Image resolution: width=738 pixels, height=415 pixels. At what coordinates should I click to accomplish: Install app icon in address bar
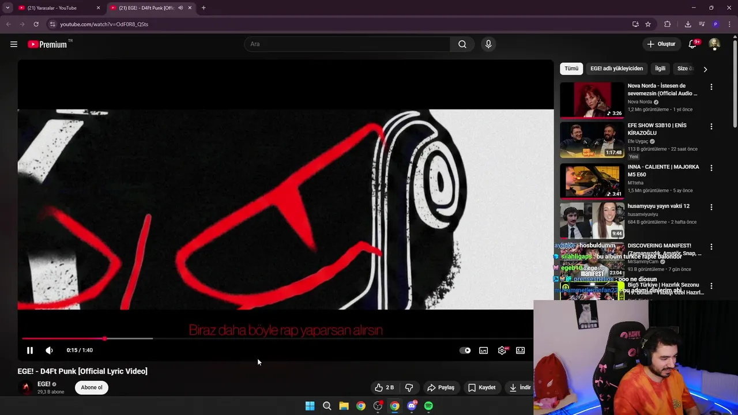click(x=635, y=24)
